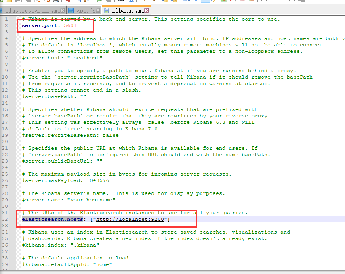Click the '#server.name: "your-hostname"' line
Viewport: 345px width, 274px height.
pos(69,200)
